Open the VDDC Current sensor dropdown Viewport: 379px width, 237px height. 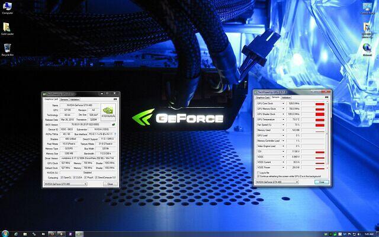click(x=283, y=162)
